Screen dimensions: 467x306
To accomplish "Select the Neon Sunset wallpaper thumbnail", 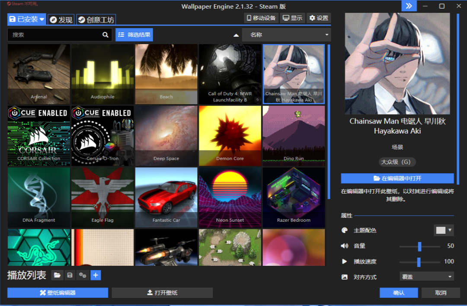I will coord(230,198).
